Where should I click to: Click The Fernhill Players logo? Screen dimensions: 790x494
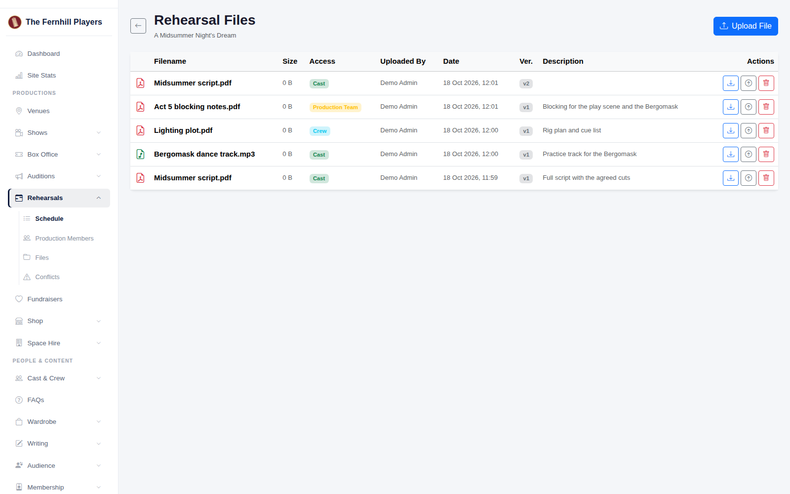point(15,22)
